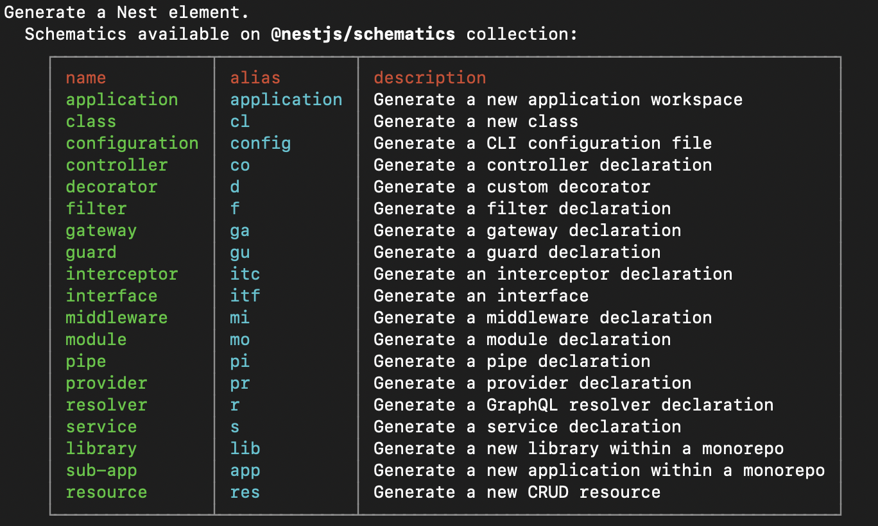Click alias 'gu'
The image size is (878, 526).
(240, 253)
